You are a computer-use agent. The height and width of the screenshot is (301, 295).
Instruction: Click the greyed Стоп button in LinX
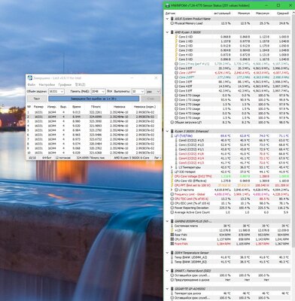click(x=151, y=99)
